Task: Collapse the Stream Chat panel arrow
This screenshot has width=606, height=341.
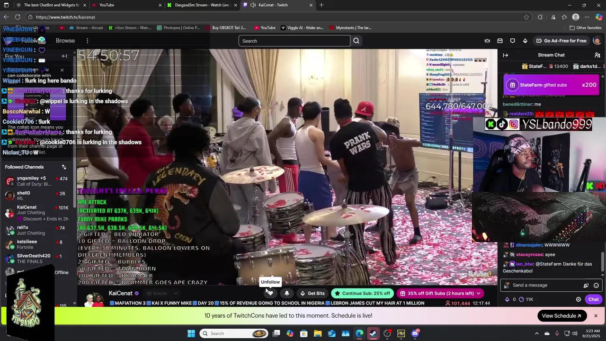Action: (505, 55)
